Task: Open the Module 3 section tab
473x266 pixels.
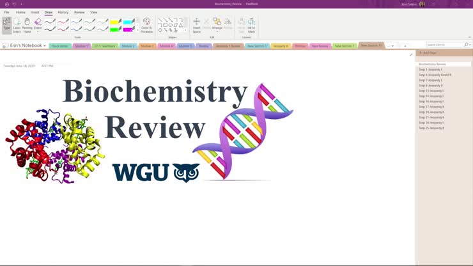Action: point(147,46)
